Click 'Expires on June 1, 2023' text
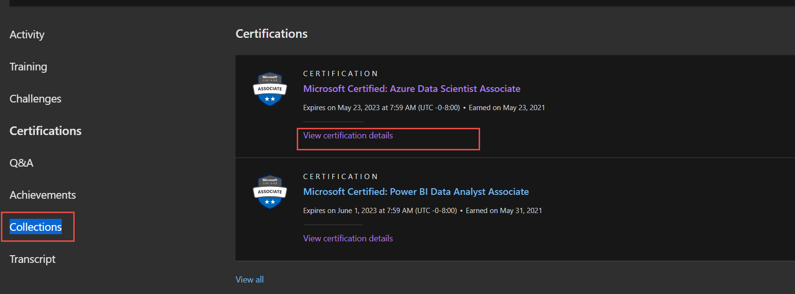 (x=380, y=211)
